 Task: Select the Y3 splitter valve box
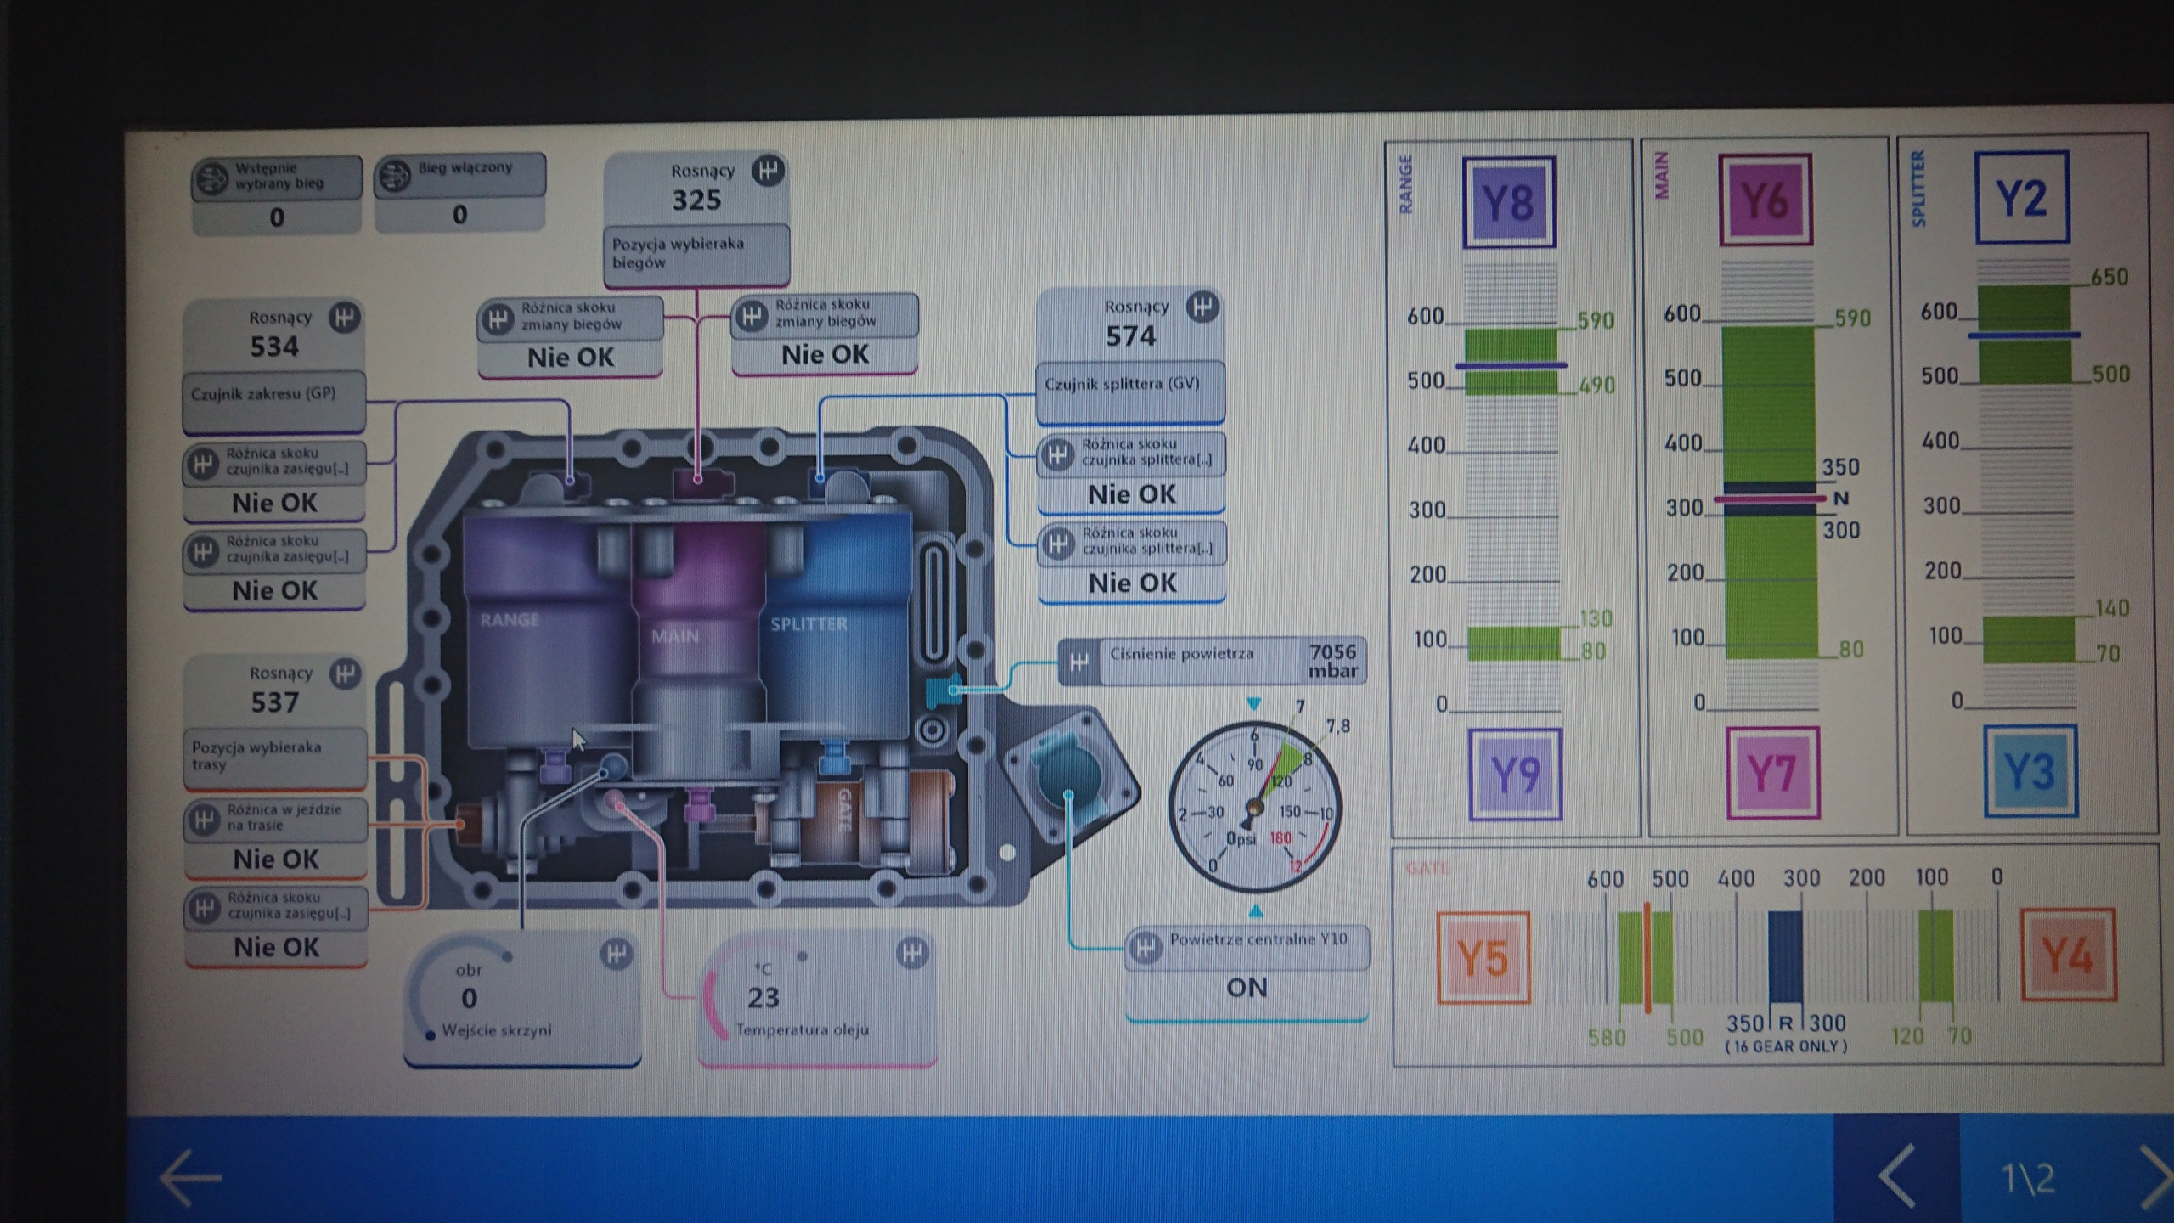click(2029, 770)
